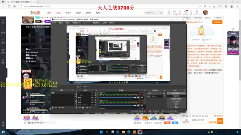Open the source Properties gear button above the panels

80,87
